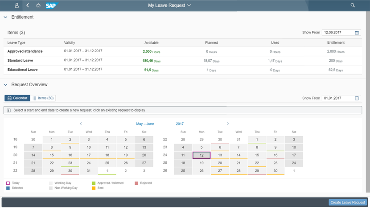Open the search magnifier icon

point(353,5)
